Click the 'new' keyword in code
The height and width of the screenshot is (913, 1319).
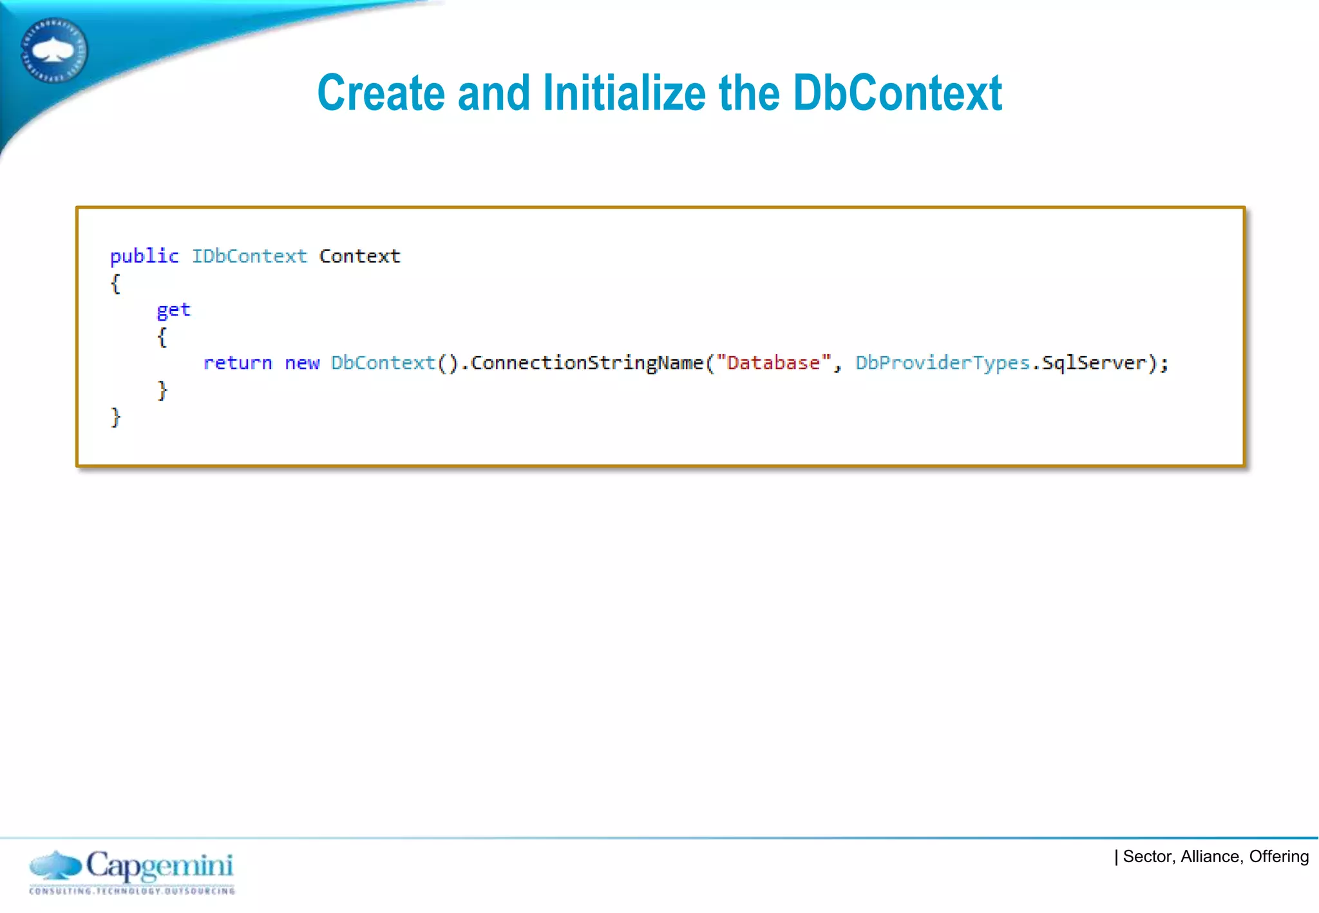coord(301,363)
